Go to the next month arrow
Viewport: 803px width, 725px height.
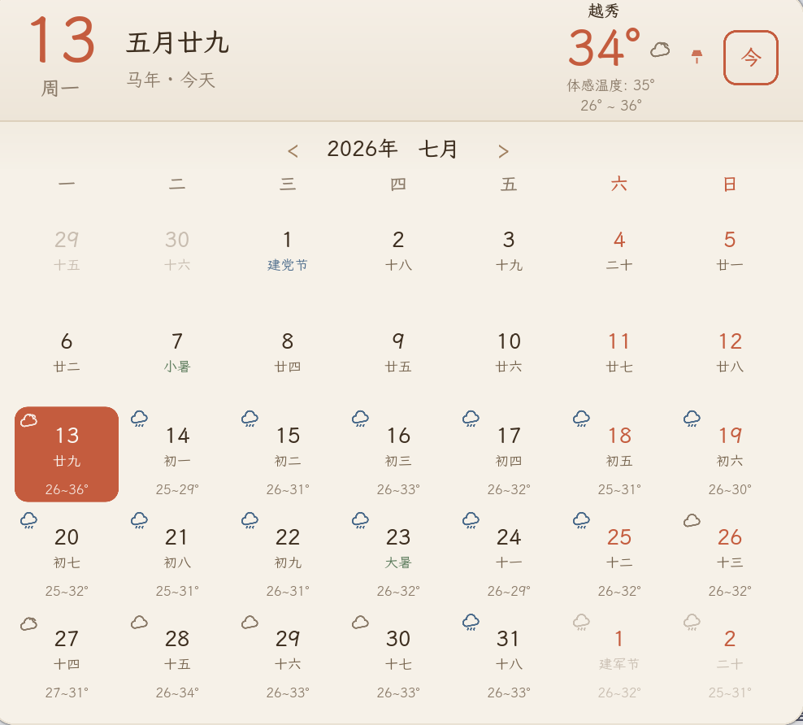503,151
